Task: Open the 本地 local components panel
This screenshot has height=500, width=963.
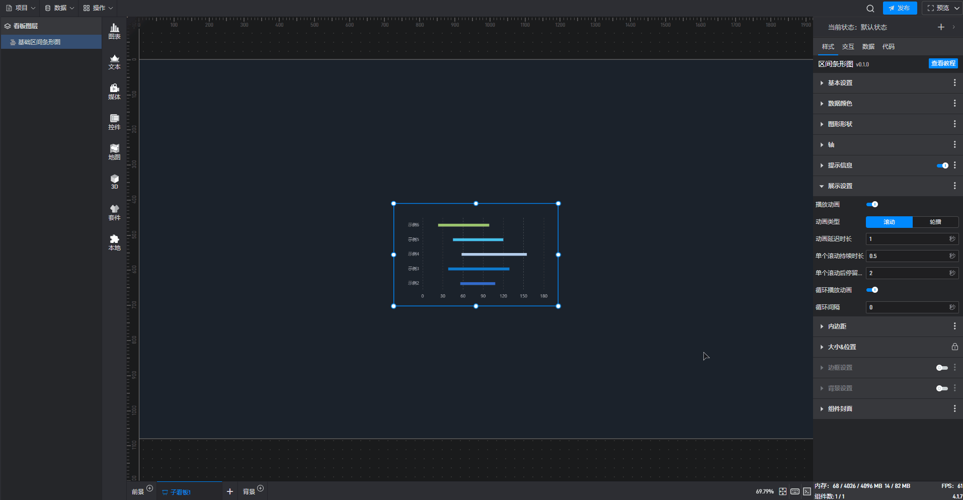Action: pos(114,243)
